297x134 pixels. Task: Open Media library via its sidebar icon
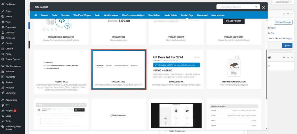pyautogui.click(x=3, y=16)
